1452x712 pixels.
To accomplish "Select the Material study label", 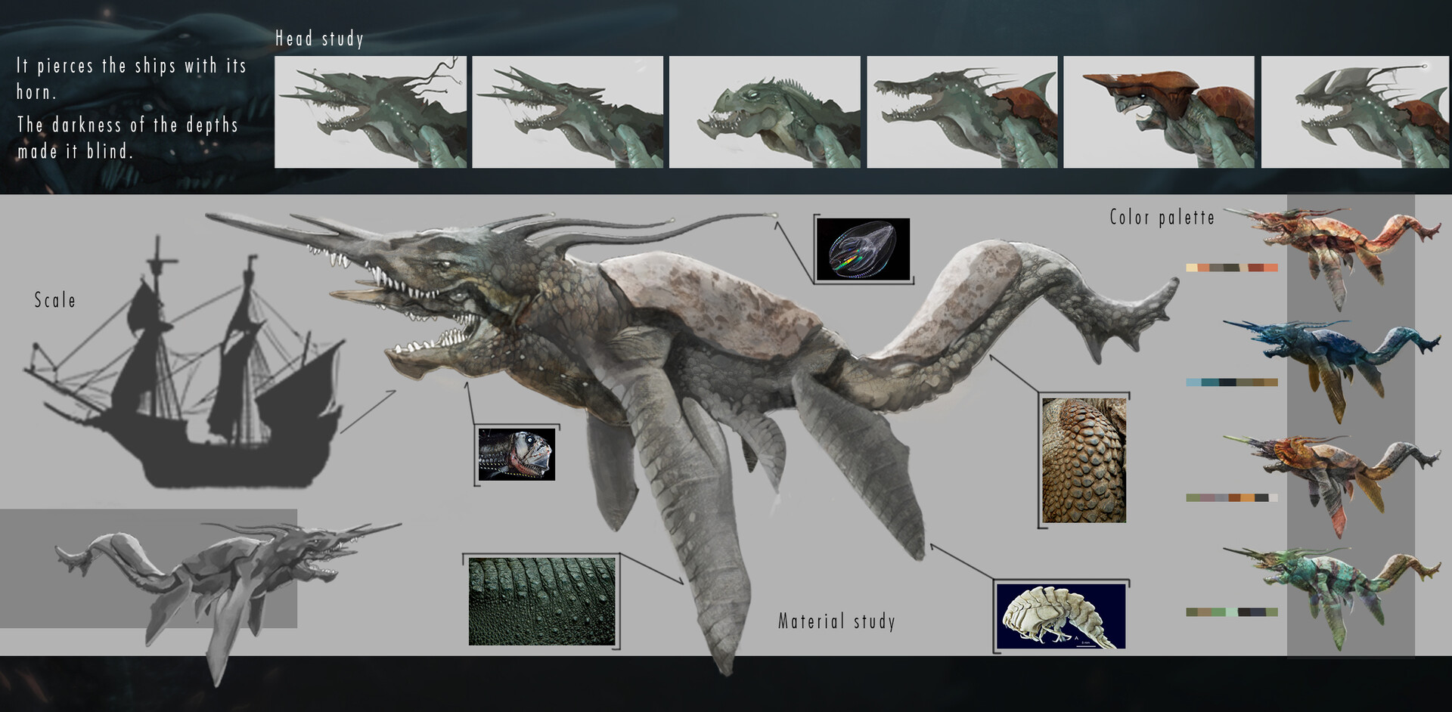I will 836,621.
